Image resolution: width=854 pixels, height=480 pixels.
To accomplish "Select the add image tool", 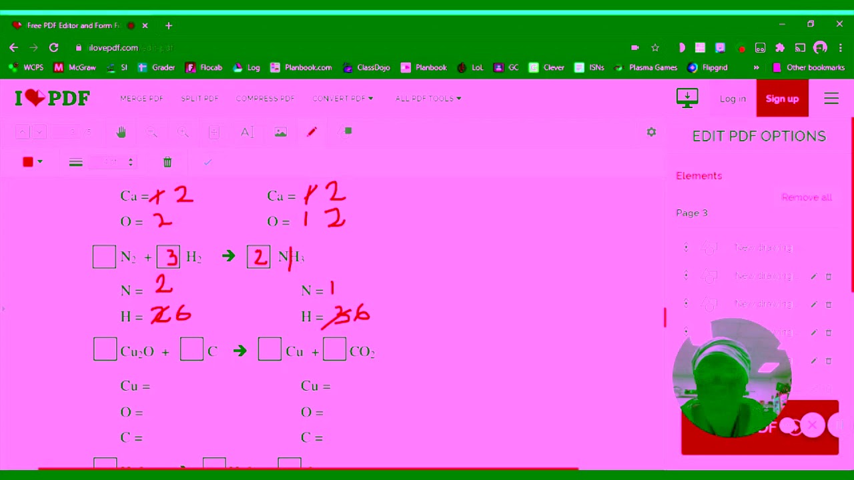I will (281, 132).
